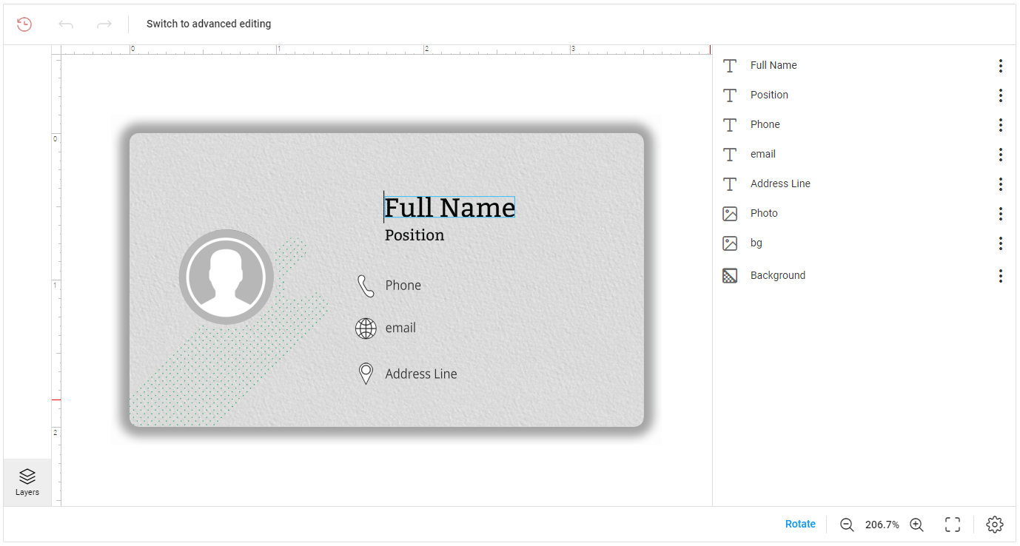Open the Position layer three-dot menu
Image resolution: width=1020 pixels, height=546 pixels.
[x=1000, y=95]
